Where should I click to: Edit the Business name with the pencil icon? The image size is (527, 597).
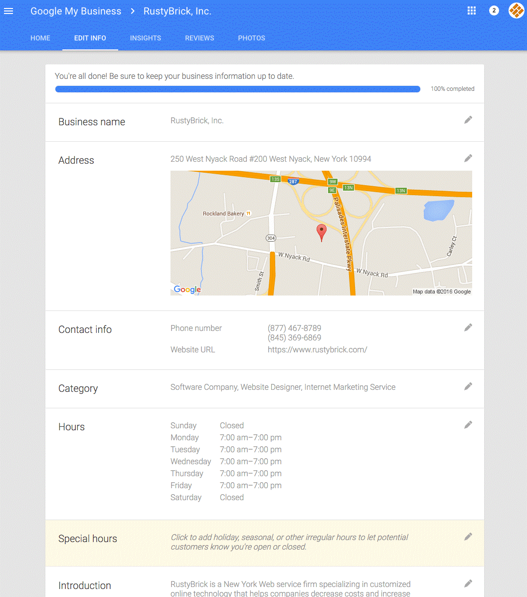(468, 119)
